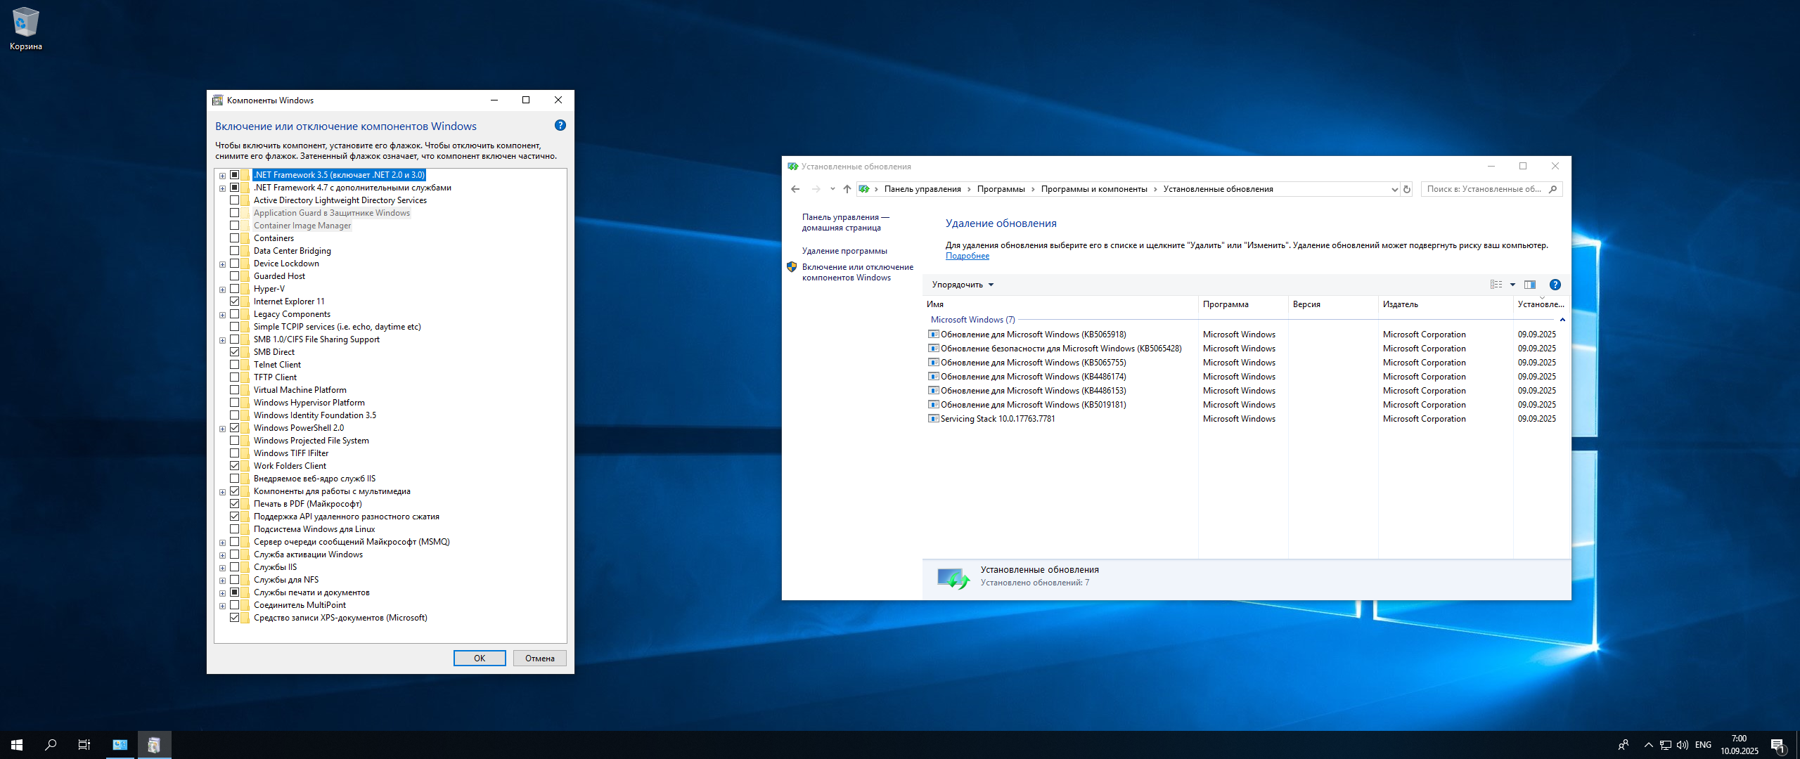The width and height of the screenshot is (1800, 759).
Task: Click the refresh button next to address bar
Action: pos(1407,189)
